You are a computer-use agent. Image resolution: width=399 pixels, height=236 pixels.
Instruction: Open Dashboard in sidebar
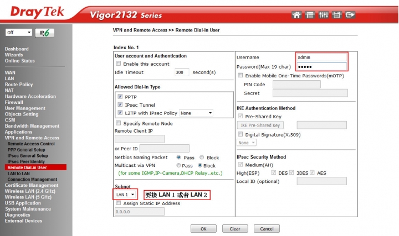tap(17, 49)
